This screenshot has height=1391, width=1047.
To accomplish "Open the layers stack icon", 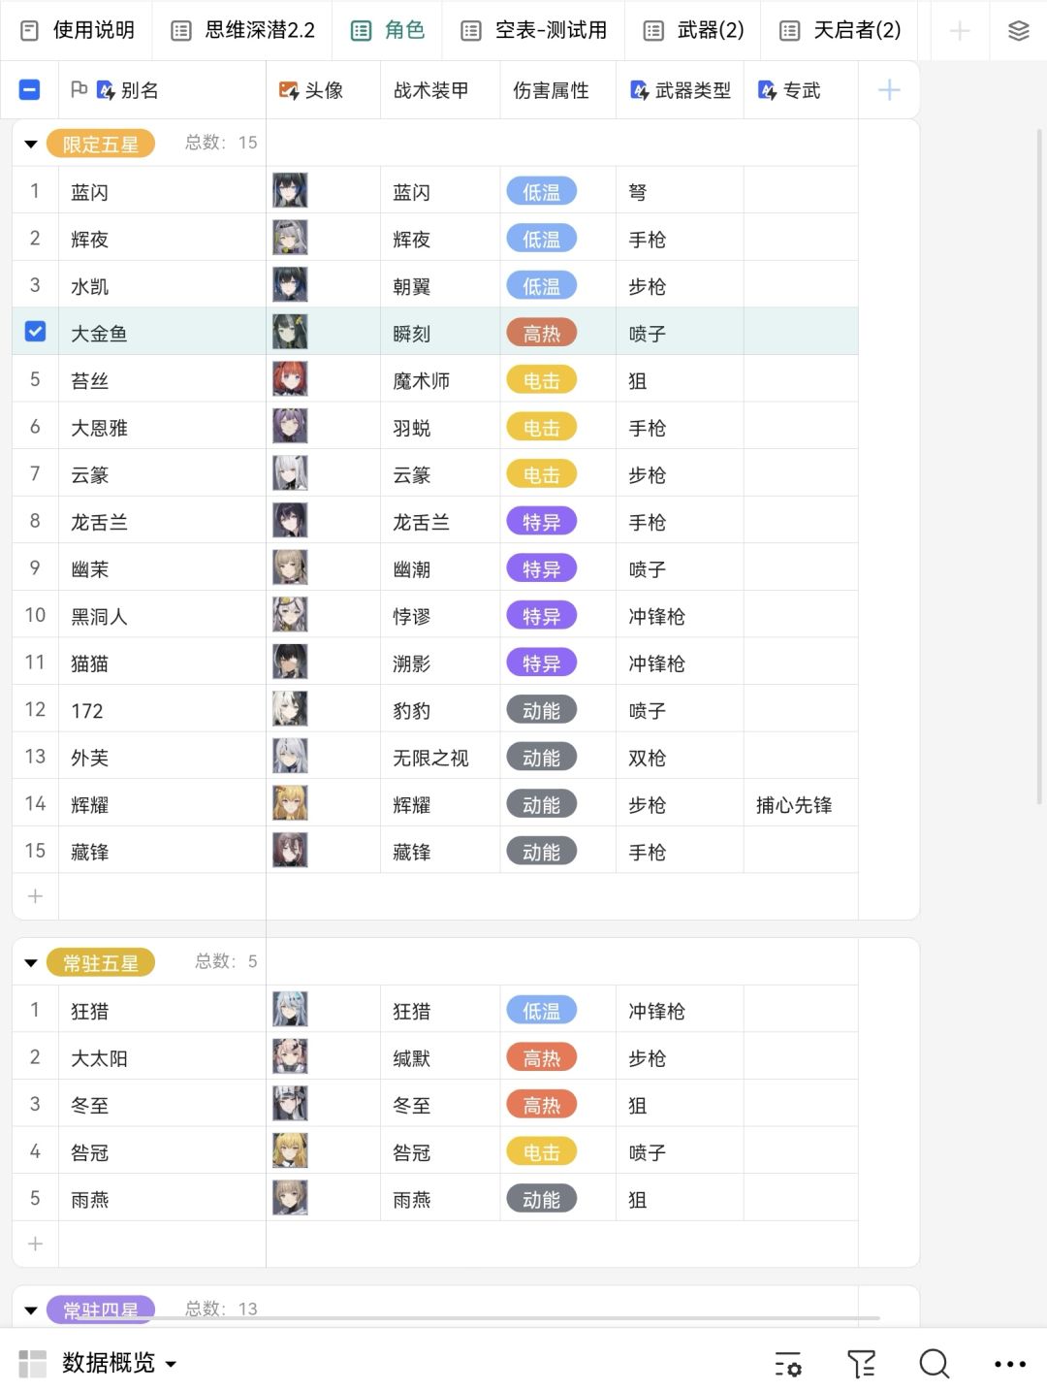I will [1018, 30].
